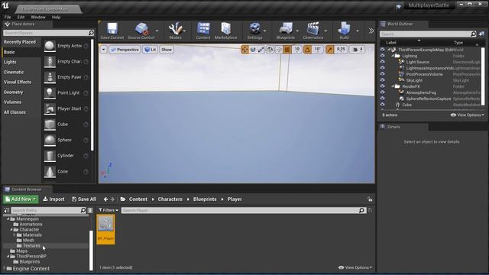Open the Edit menu
This screenshot has height=275, width=489.
point(21,17)
